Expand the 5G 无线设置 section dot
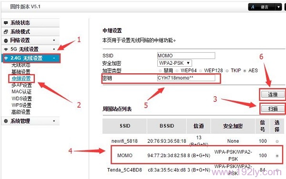 point(54,49)
